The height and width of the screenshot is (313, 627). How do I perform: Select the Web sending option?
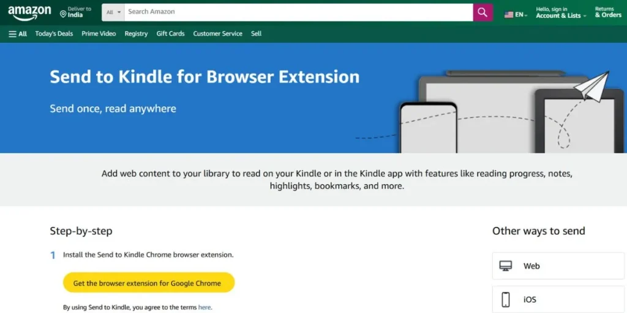coord(558,266)
